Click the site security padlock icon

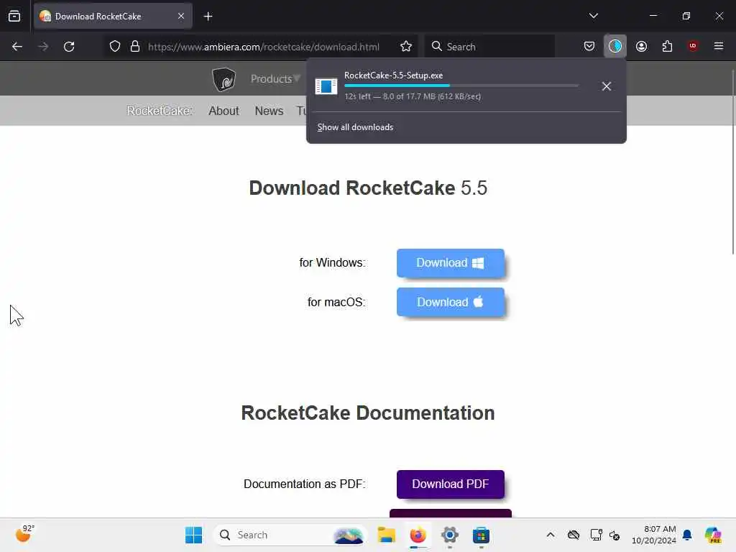point(135,47)
